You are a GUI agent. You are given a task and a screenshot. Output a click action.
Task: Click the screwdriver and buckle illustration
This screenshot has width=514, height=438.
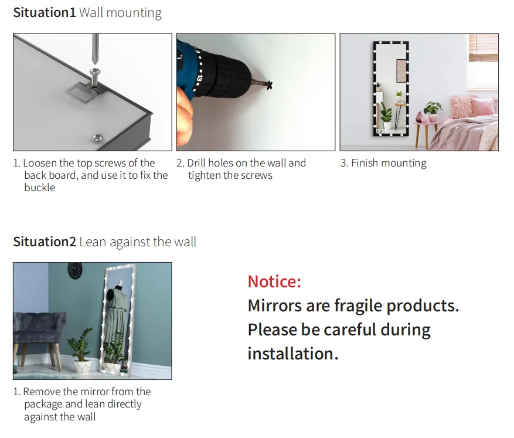pos(93,92)
